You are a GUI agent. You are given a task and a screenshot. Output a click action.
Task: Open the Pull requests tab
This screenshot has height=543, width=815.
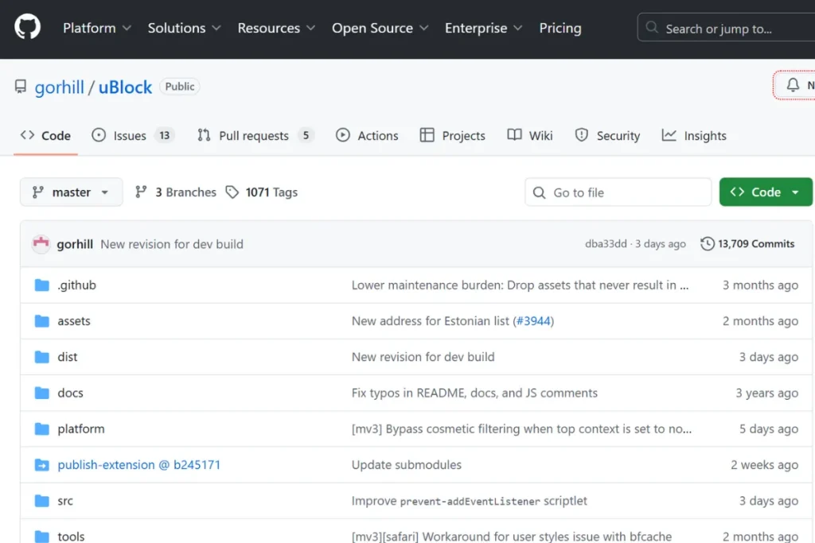(255, 136)
